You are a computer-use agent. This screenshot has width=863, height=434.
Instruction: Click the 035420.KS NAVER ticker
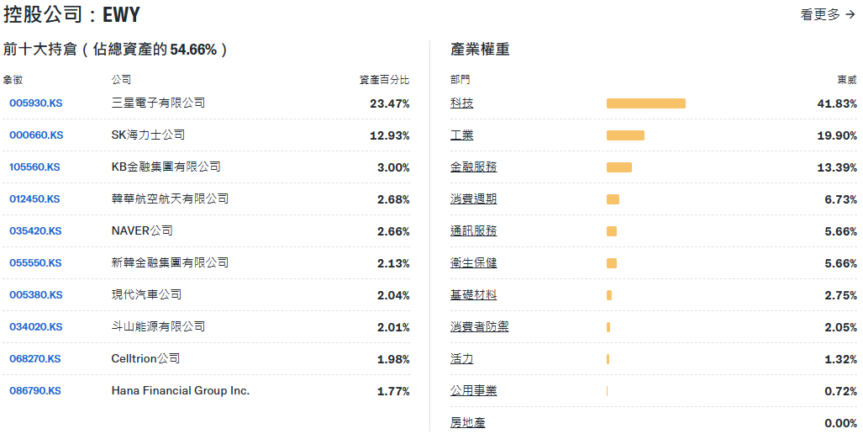34,231
